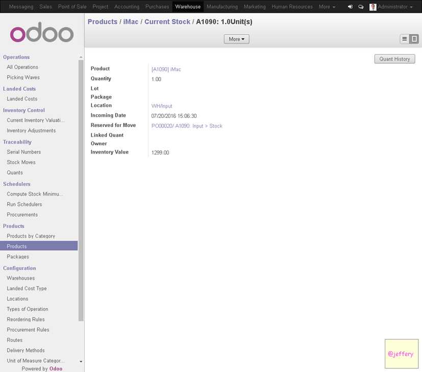Open Picking Waves in sidebar
Image resolution: width=422 pixels, height=372 pixels.
[x=23, y=77]
